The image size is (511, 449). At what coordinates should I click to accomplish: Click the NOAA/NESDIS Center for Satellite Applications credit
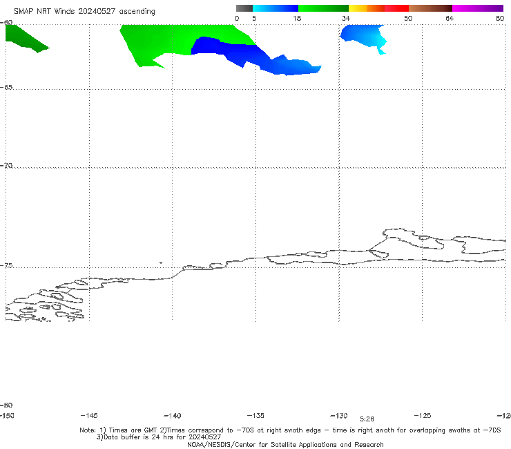(285, 444)
